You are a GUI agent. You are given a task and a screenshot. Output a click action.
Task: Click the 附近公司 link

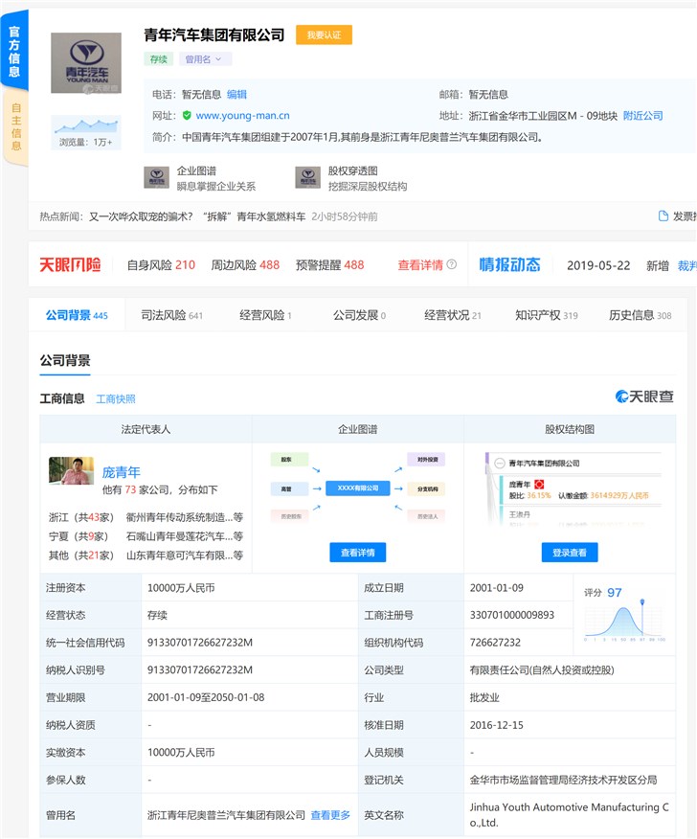point(643,116)
